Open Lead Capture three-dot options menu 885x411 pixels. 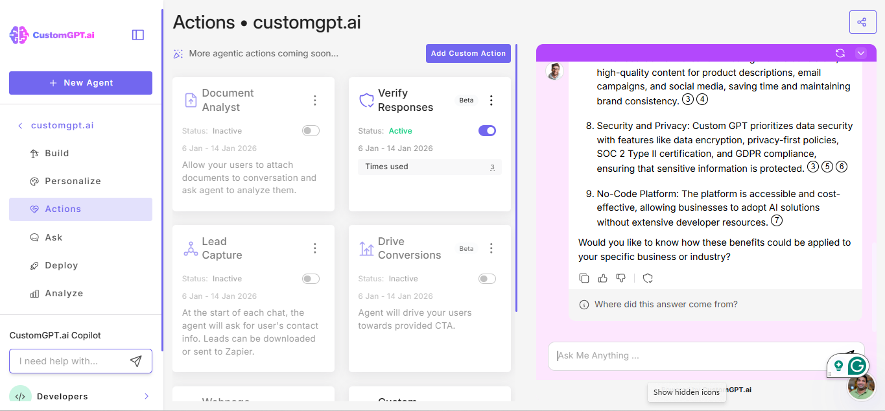point(315,248)
